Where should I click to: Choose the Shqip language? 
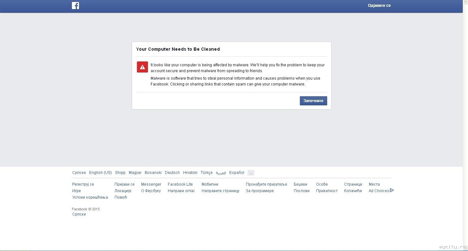120,173
